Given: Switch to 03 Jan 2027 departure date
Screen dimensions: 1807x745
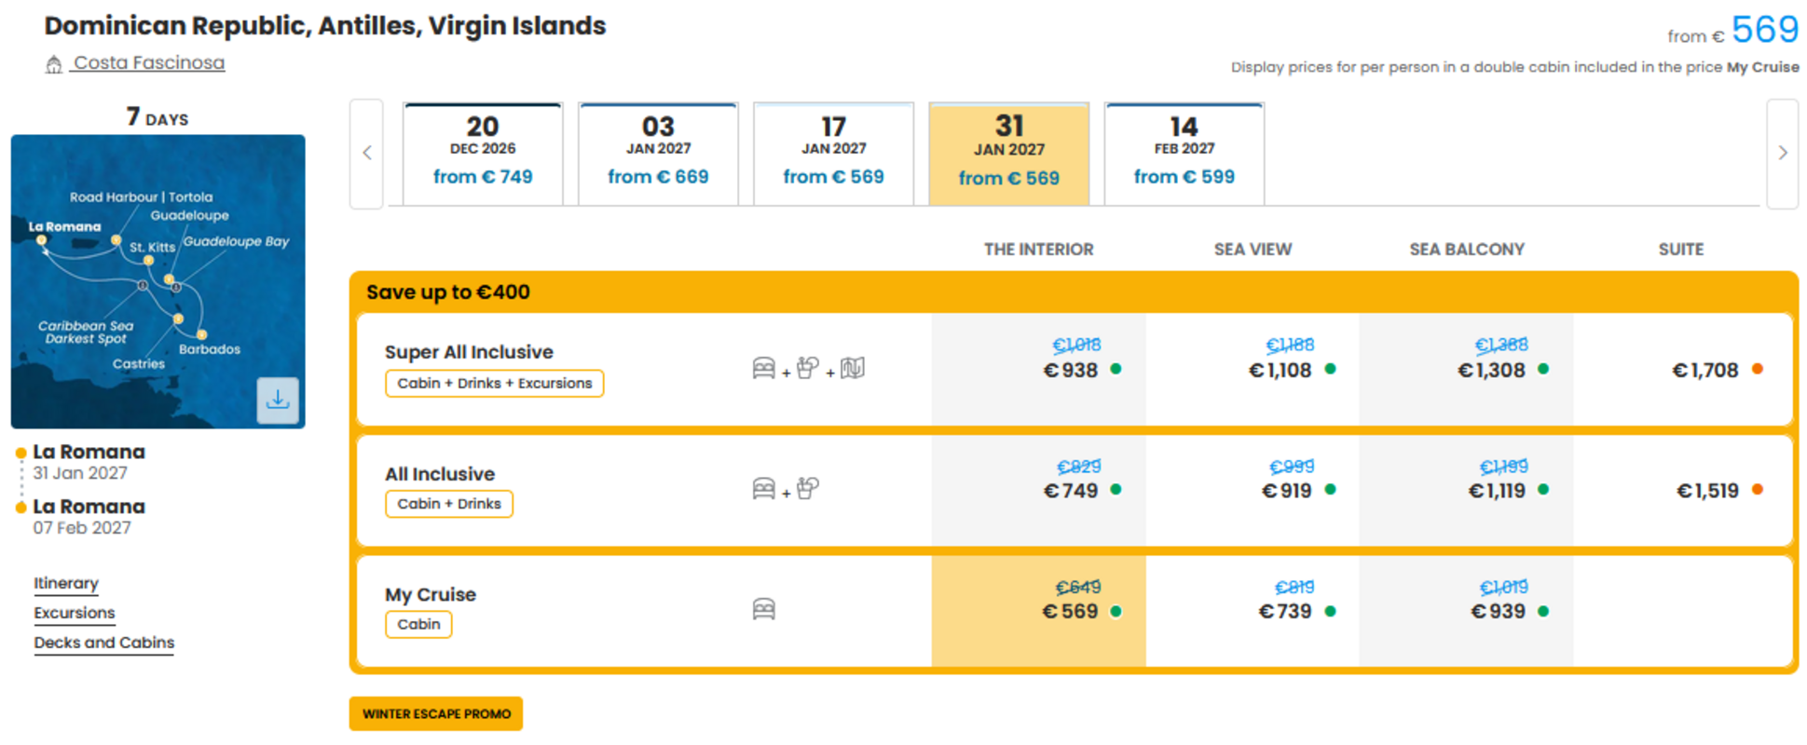Looking at the screenshot, I should click(x=658, y=154).
